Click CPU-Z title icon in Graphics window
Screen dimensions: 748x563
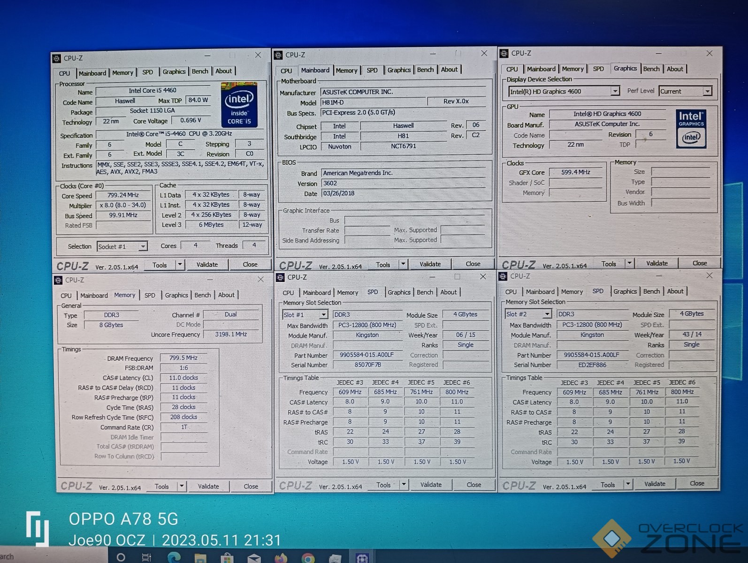(x=504, y=53)
